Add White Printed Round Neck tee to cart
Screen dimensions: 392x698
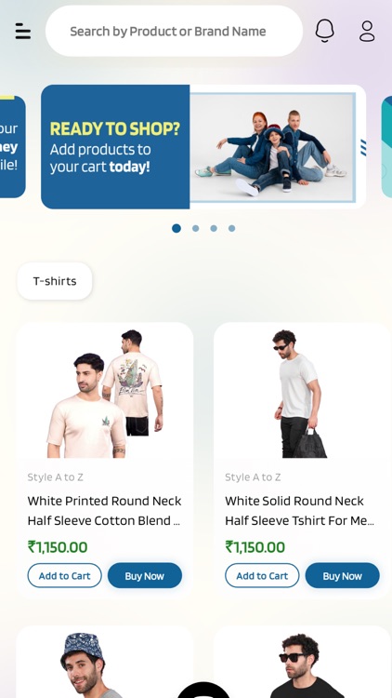[64, 575]
